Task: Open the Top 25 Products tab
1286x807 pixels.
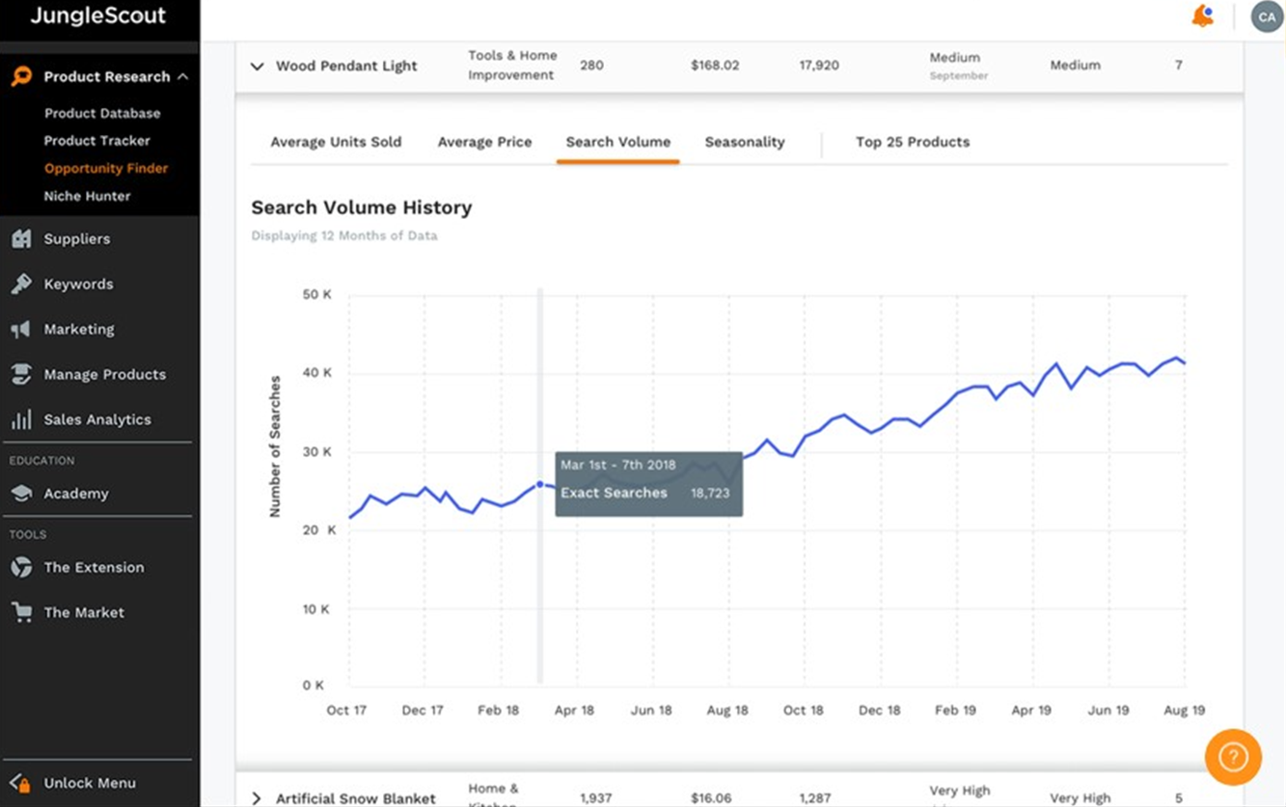Action: (913, 142)
